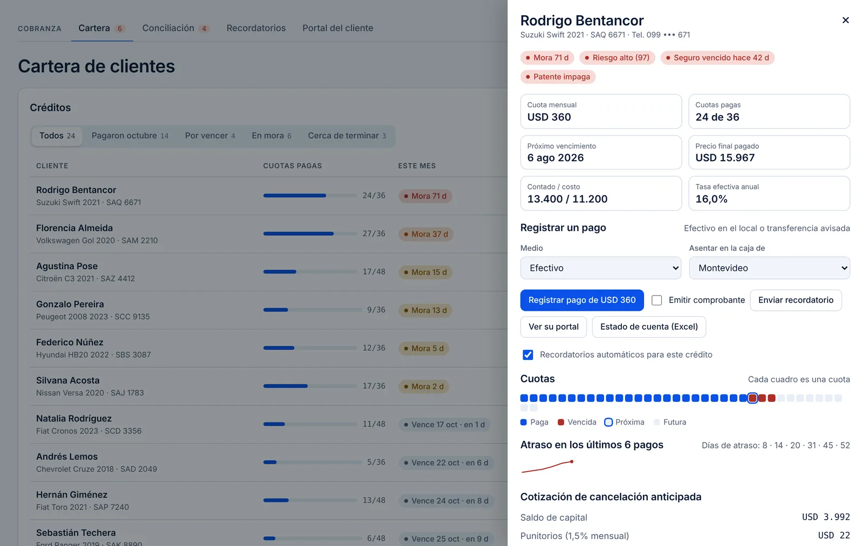The width and height of the screenshot is (863, 546).
Task: Show only En mora credits
Action: coord(271,136)
